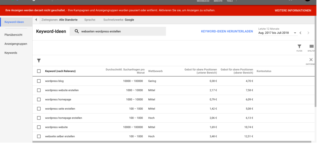Screen dimensions: 318x160
Task: Sort by Durchschnittl. Suchanfragen pro Monat header
Action: point(125,71)
